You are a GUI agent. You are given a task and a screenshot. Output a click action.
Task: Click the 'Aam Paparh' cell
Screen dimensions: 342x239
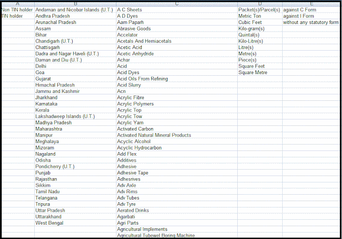(x=177, y=22)
